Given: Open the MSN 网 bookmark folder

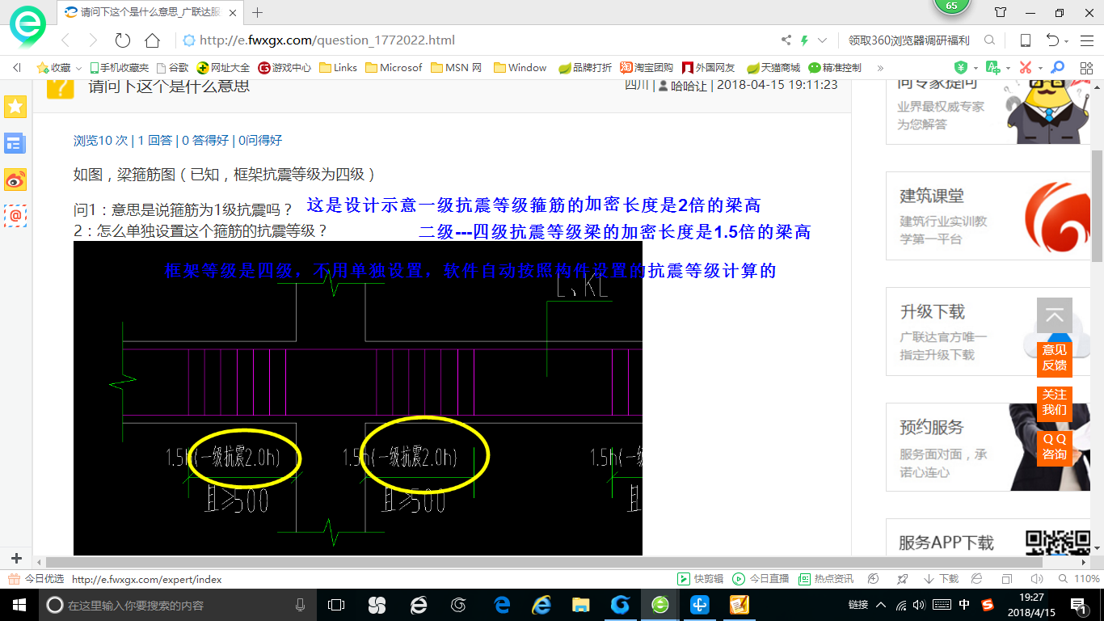Looking at the screenshot, I should pos(457,68).
